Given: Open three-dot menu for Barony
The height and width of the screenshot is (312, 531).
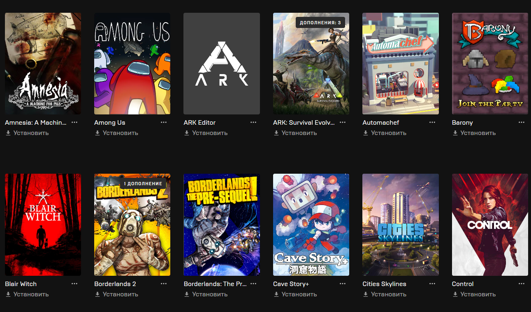Looking at the screenshot, I should 522,122.
